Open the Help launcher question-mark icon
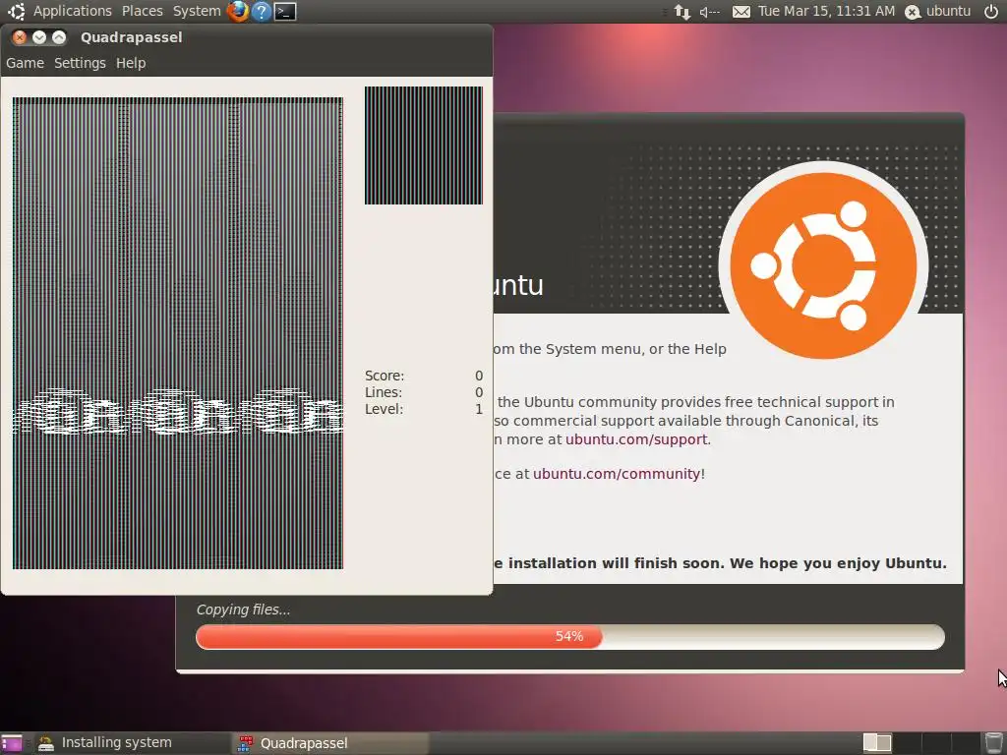Screen dimensions: 1007x755 (262, 11)
